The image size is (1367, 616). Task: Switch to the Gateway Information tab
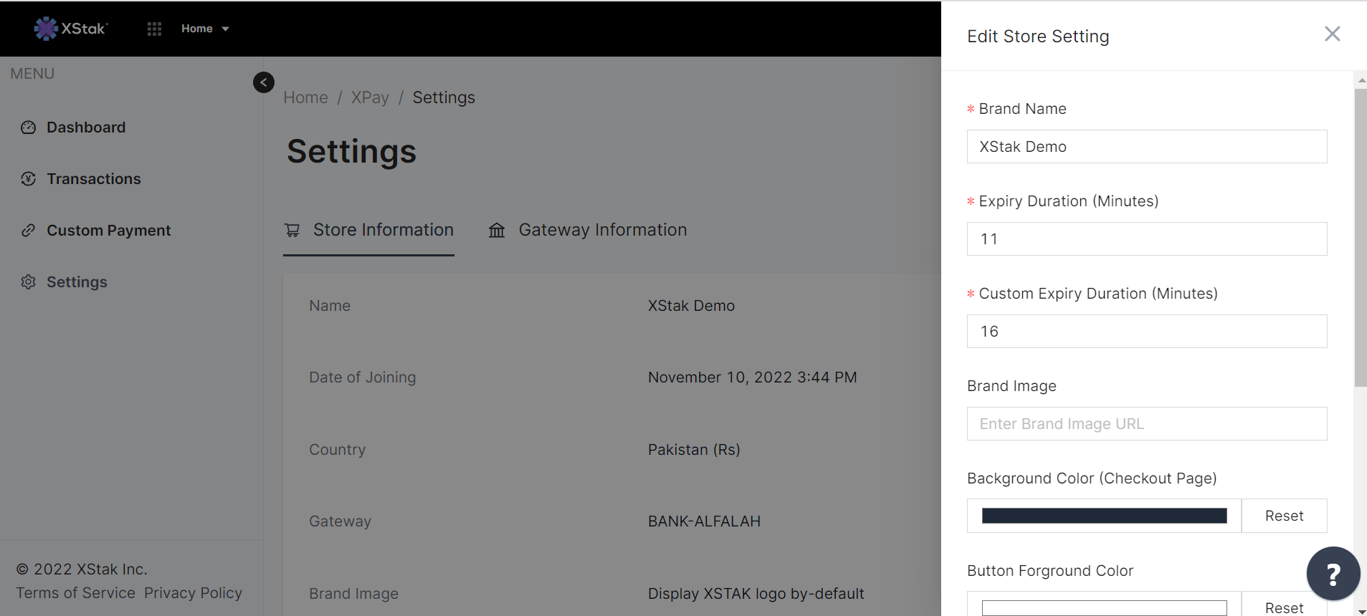[x=602, y=230]
